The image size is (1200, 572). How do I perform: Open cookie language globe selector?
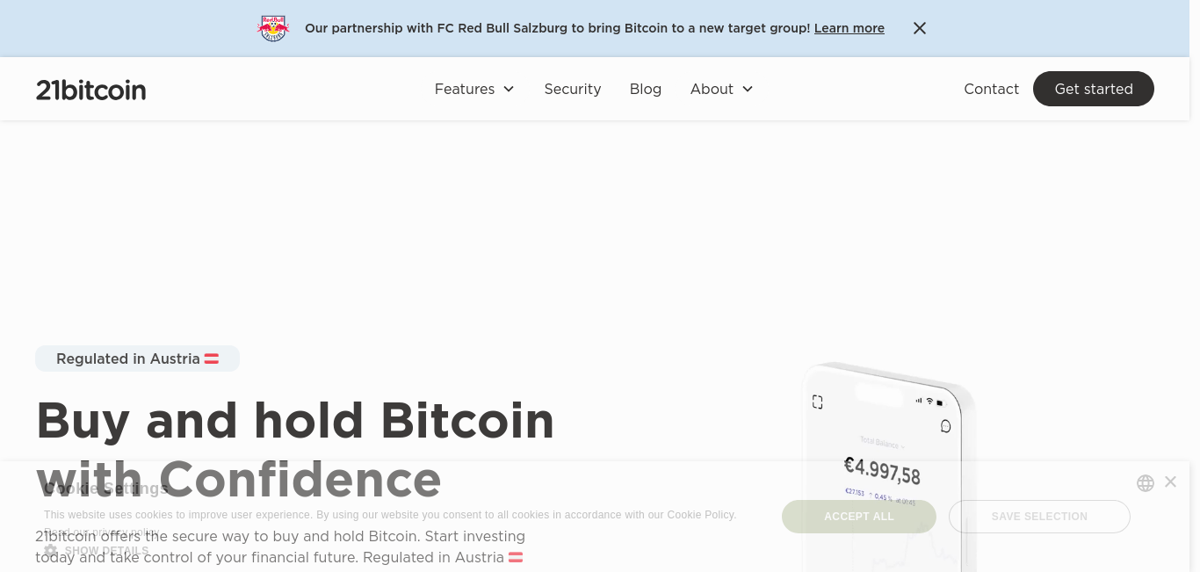point(1146,482)
